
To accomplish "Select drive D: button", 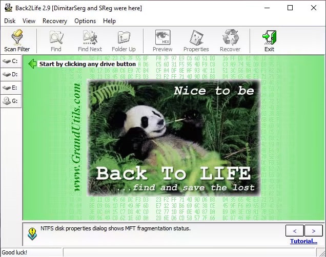I will (11, 74).
